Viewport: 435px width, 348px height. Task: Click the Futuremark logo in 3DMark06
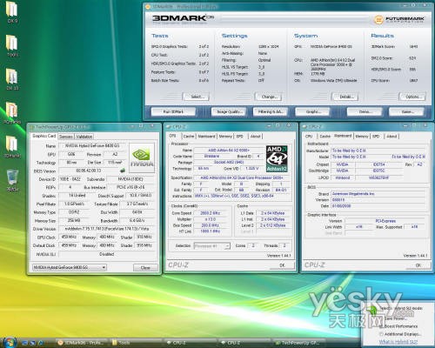tap(399, 20)
